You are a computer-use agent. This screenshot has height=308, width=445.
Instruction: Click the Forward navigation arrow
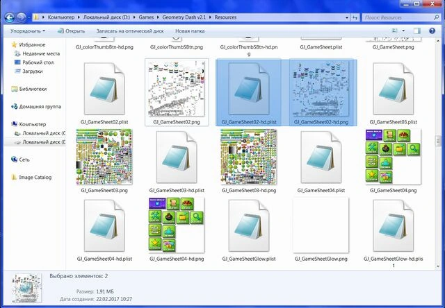[21, 17]
